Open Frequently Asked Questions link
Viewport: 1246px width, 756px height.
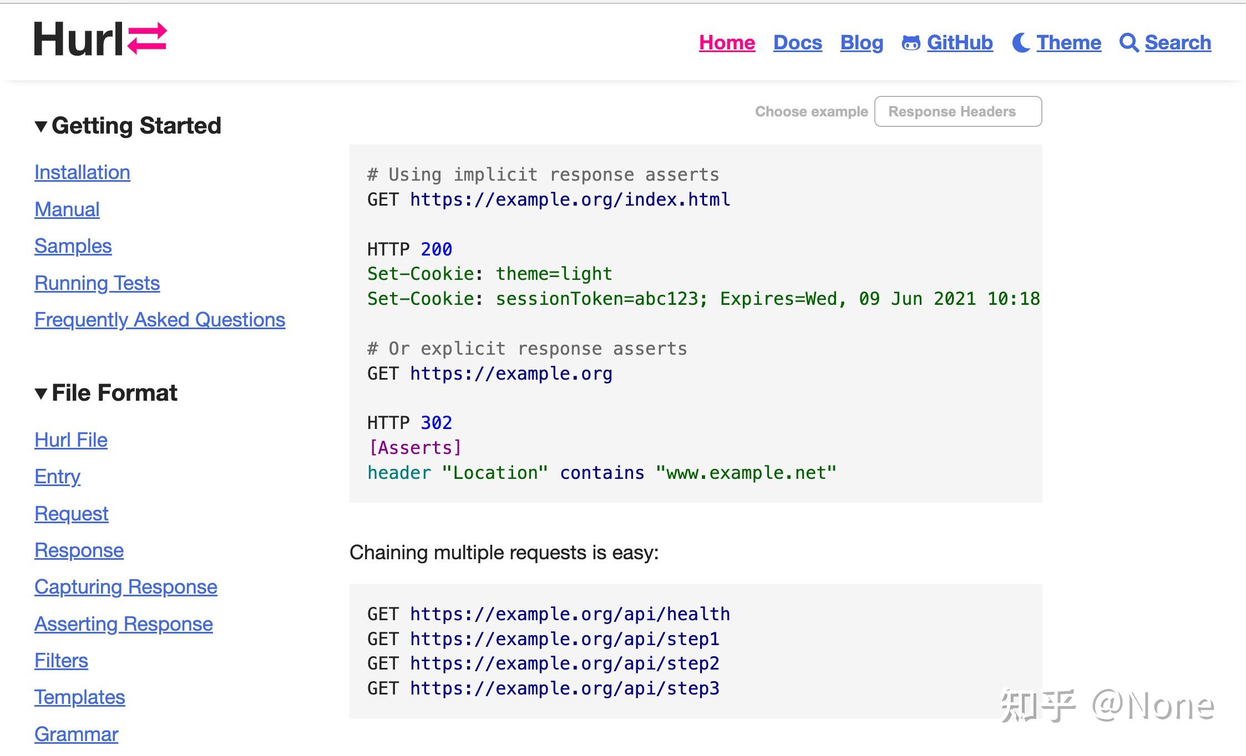click(x=160, y=320)
